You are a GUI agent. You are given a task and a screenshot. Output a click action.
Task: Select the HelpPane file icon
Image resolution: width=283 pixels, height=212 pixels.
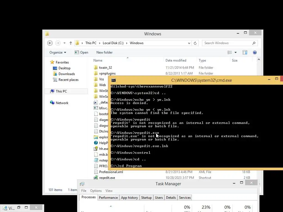pos(96,143)
